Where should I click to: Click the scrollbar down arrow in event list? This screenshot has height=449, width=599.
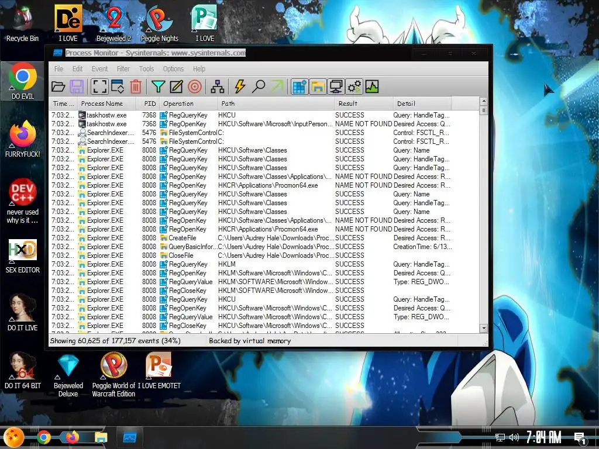484,328
